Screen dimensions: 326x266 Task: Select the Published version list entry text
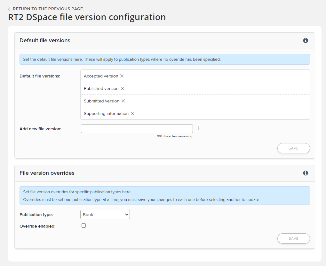(x=101, y=89)
